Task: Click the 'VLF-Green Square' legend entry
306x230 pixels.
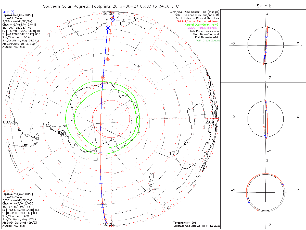Action: (208, 41)
